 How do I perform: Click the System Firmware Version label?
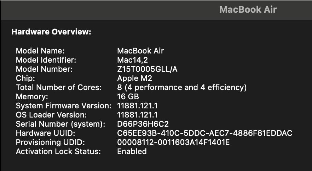click(63, 106)
